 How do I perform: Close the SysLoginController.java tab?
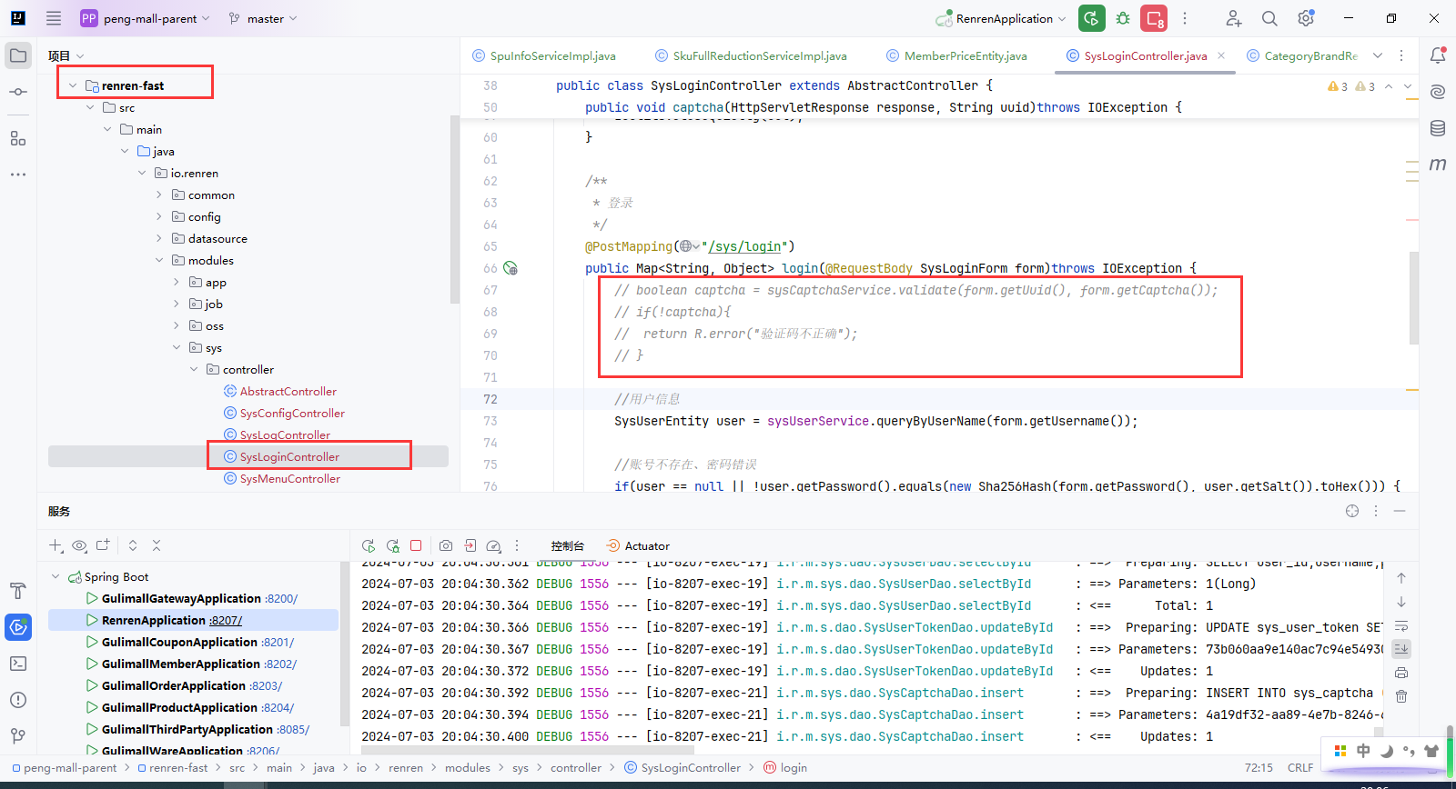[1221, 55]
